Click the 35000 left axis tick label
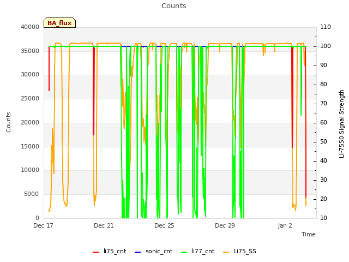Screen dimensions: 349x262 pyautogui.click(x=30, y=51)
